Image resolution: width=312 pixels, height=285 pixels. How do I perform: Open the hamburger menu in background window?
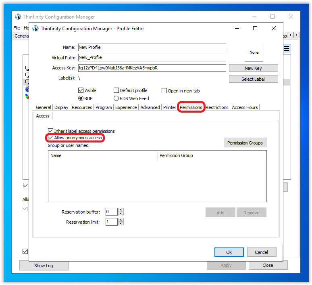(x=287, y=48)
